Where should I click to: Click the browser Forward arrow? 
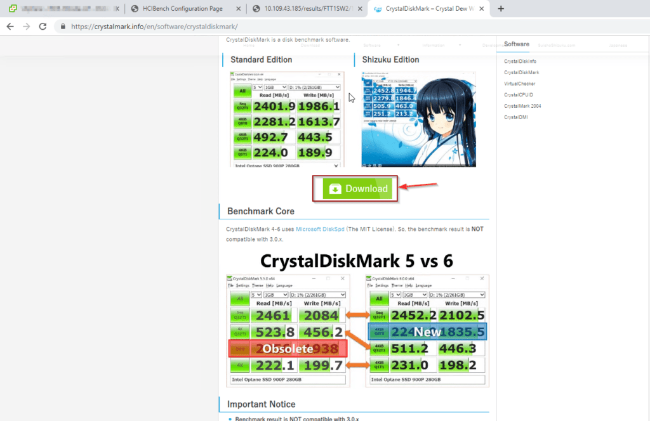coord(27,27)
